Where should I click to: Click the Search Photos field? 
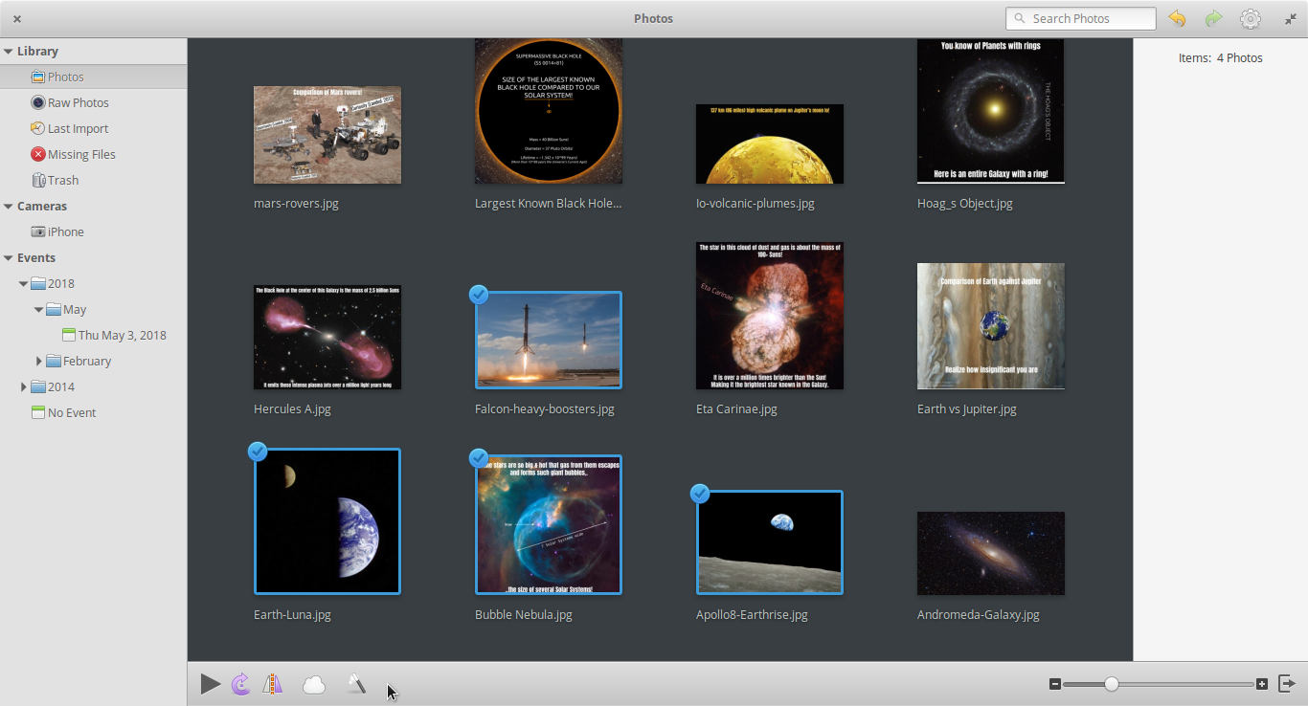[x=1081, y=18]
